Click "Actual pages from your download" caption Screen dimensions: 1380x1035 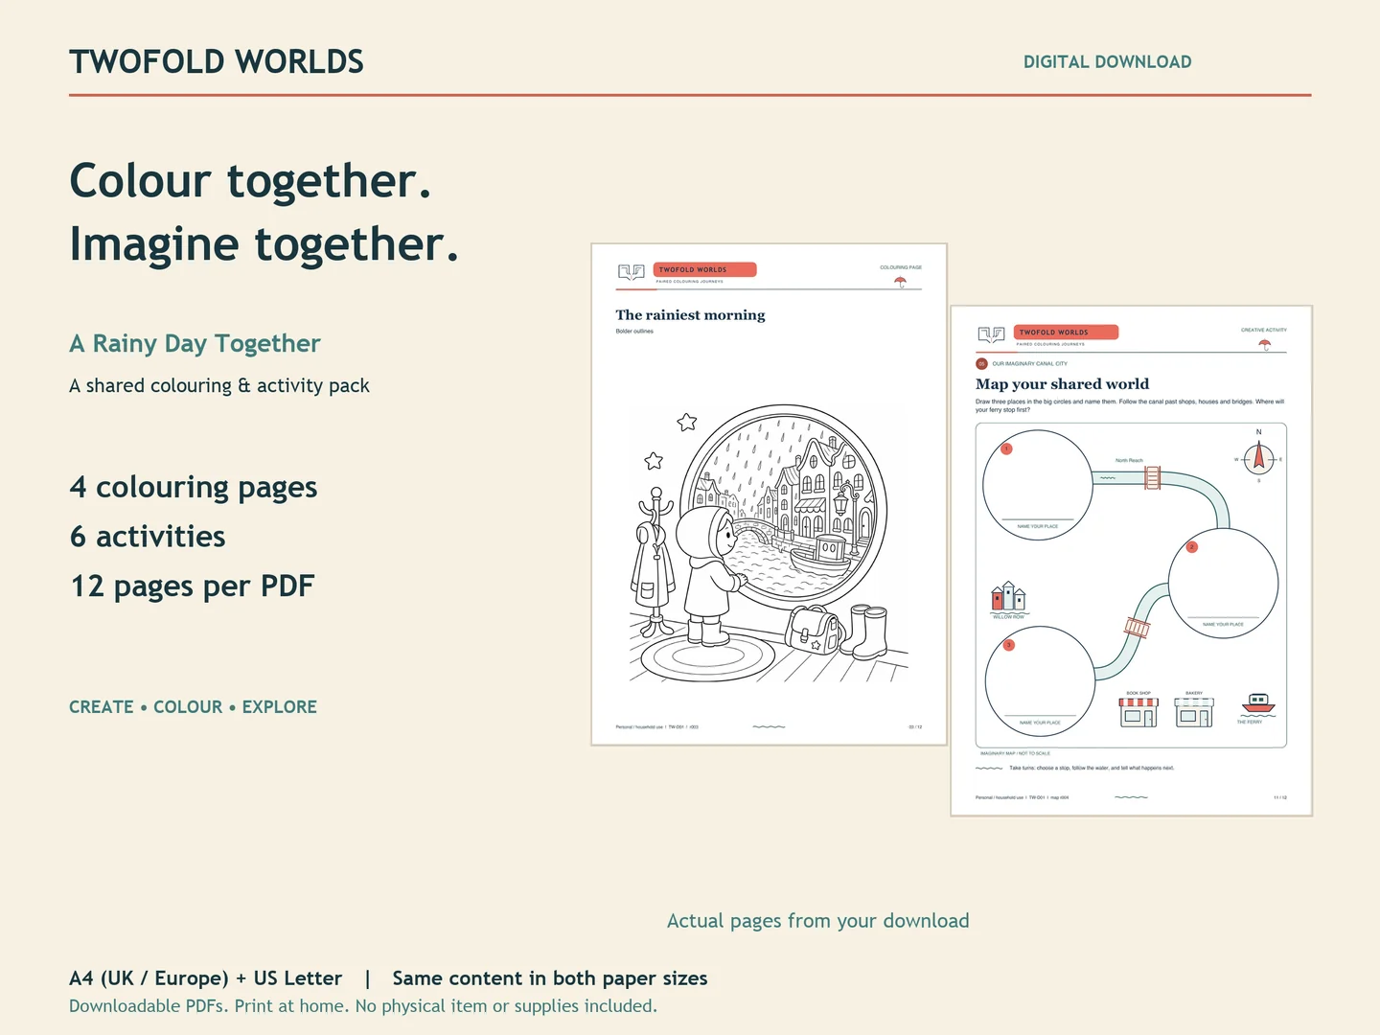pos(818,921)
